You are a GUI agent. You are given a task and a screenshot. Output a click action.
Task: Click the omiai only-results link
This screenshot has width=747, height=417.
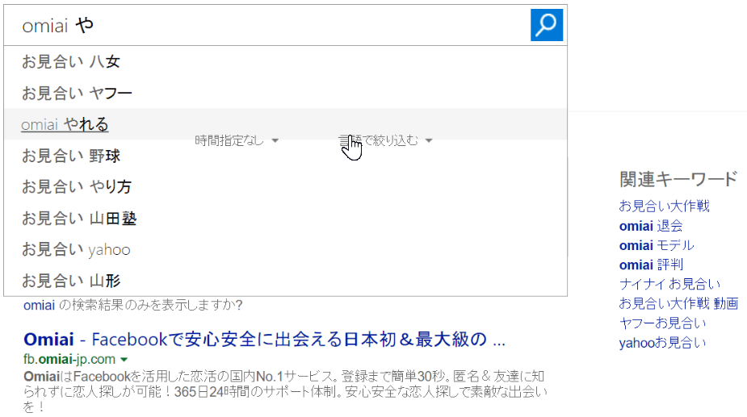coord(38,306)
